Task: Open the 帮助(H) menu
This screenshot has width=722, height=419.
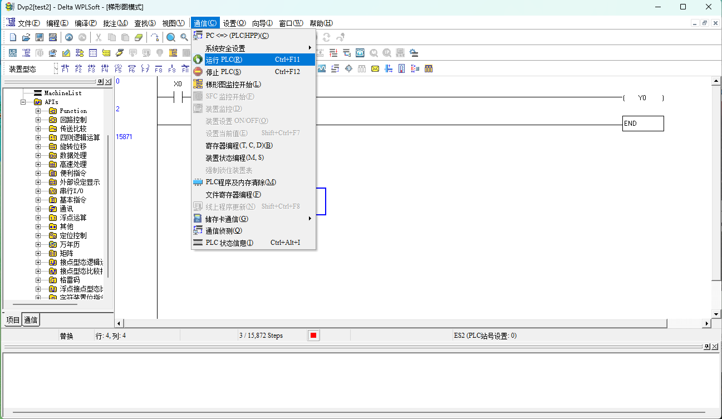Action: click(x=321, y=23)
